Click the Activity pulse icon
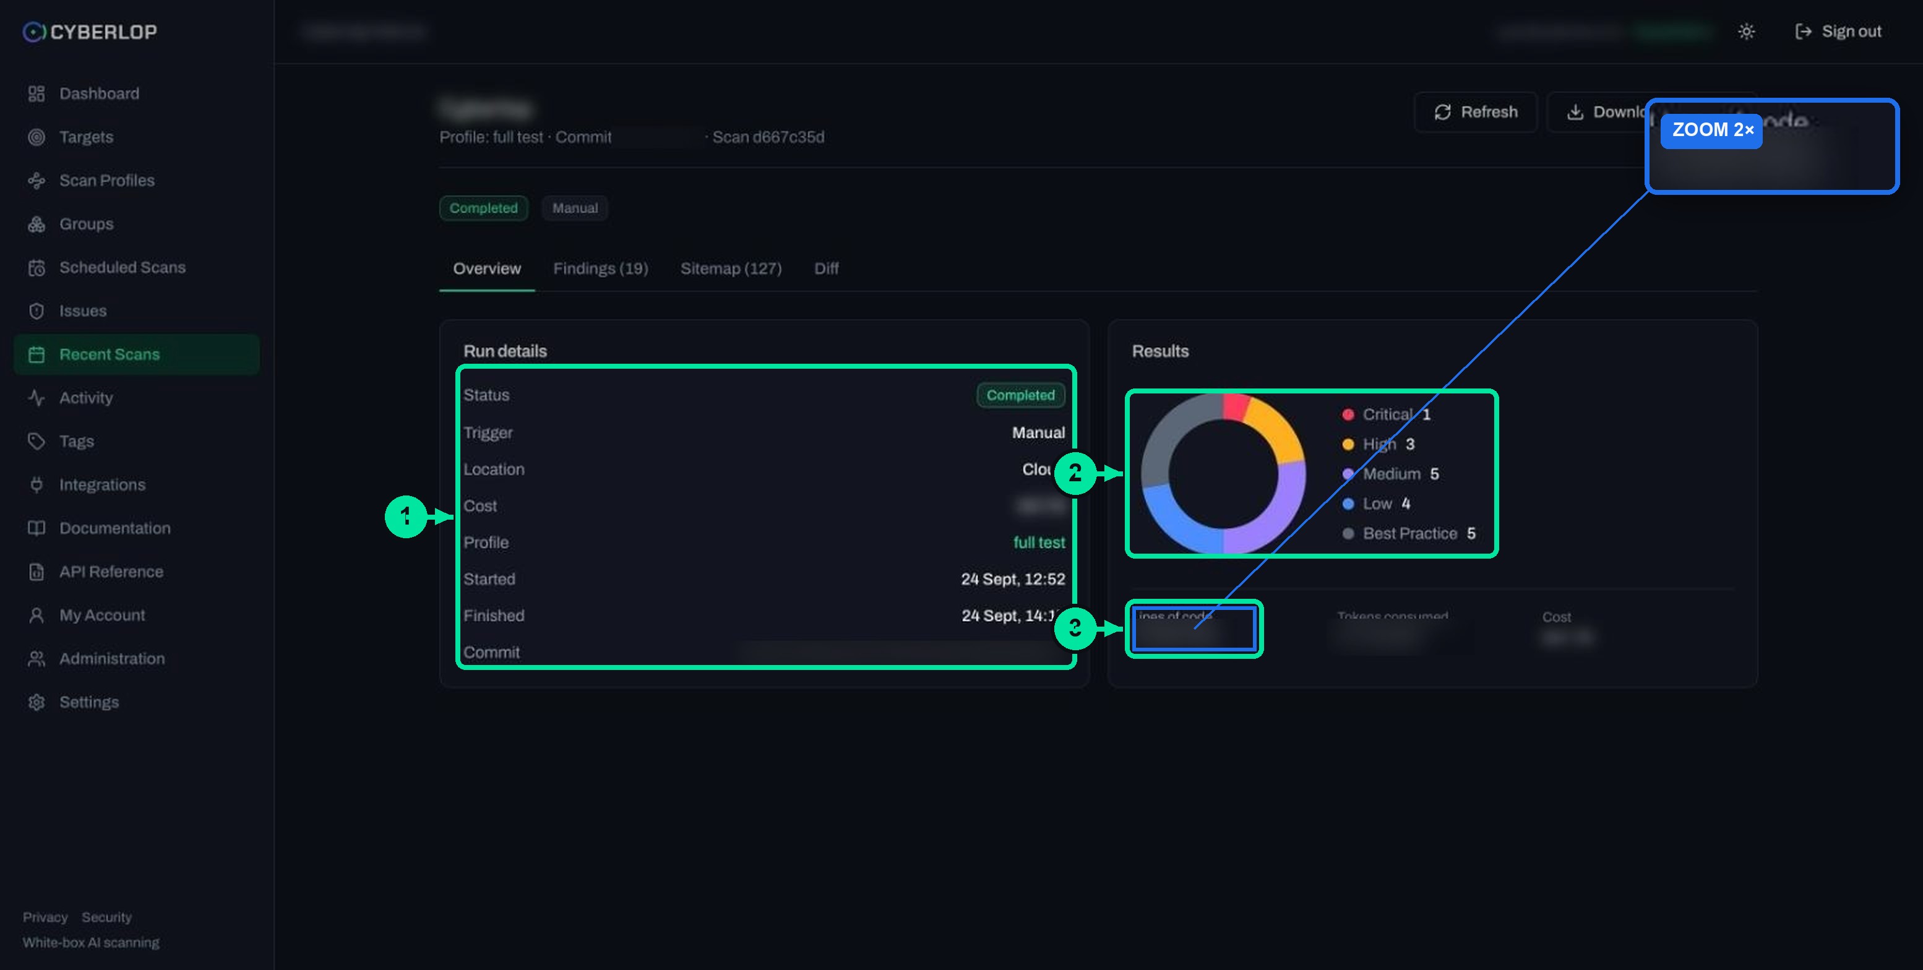 point(37,398)
